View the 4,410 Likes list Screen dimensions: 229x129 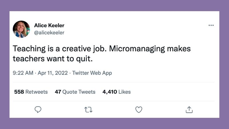[117, 92]
